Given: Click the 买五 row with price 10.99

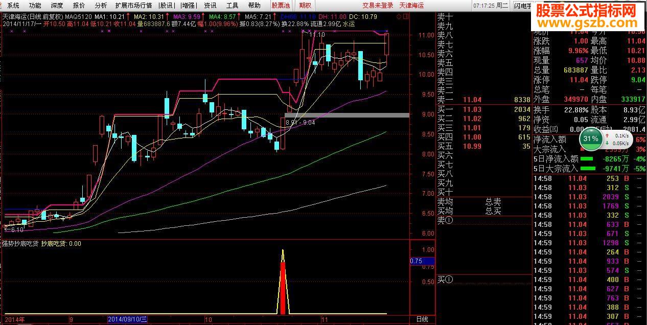Looking at the screenshot, I should [x=483, y=146].
